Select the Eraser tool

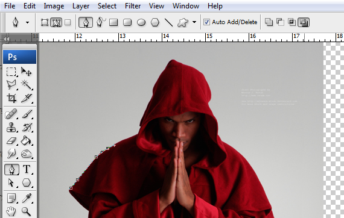coord(11,141)
